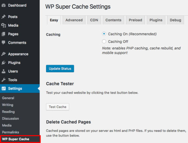The height and width of the screenshot is (143, 188).
Task: Click the 'Caching On (Recommended)' label
Action: point(132,34)
